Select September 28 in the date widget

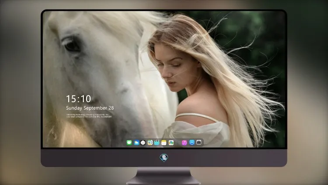[99, 108]
